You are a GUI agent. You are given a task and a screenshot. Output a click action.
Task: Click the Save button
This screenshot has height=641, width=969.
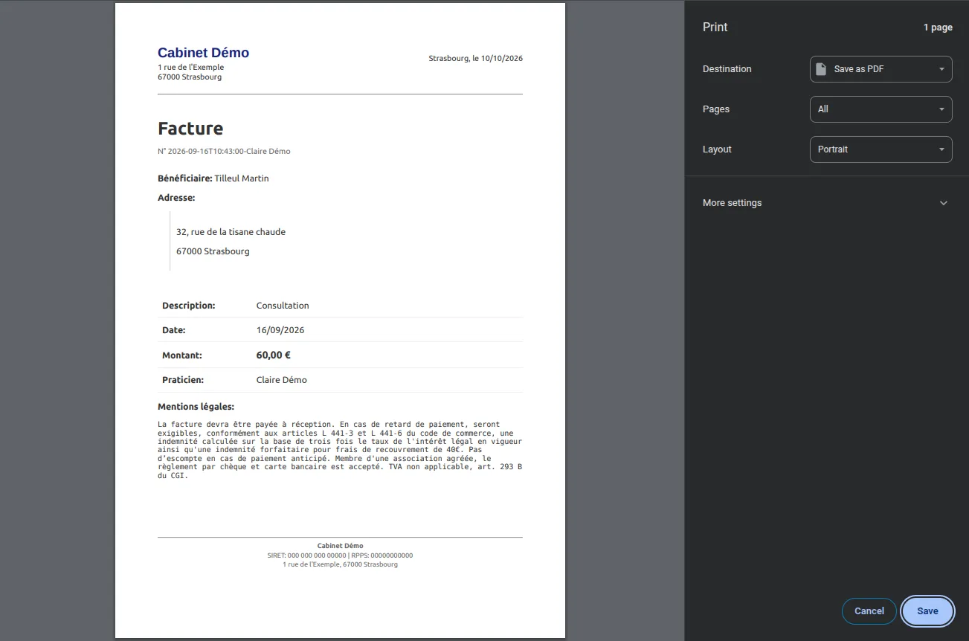[x=927, y=611]
